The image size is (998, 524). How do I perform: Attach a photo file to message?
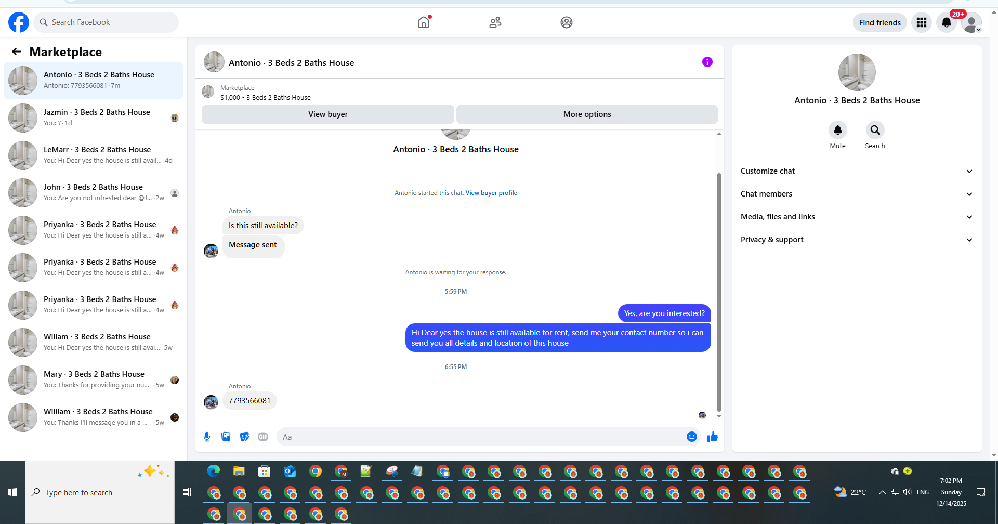(226, 437)
